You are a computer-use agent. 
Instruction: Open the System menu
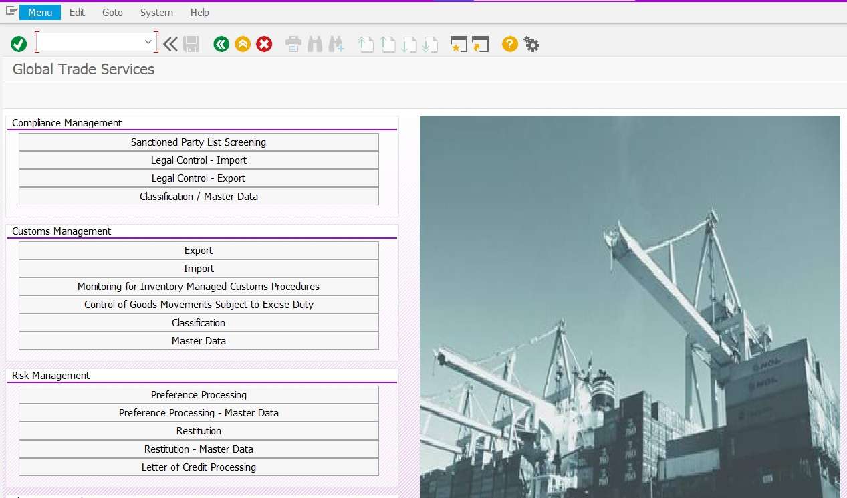point(156,13)
